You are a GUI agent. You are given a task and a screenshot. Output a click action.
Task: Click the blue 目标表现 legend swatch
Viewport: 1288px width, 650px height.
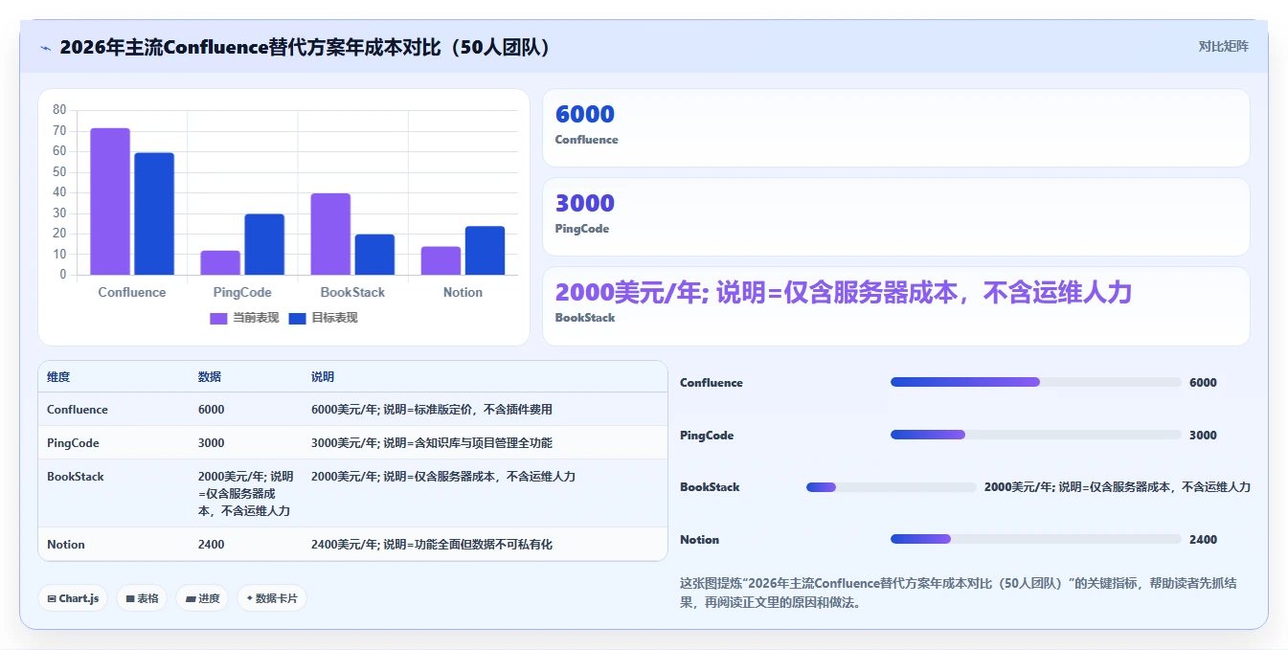297,318
